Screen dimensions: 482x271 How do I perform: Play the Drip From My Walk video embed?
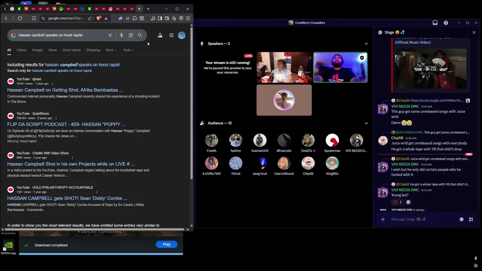pyautogui.click(x=431, y=69)
